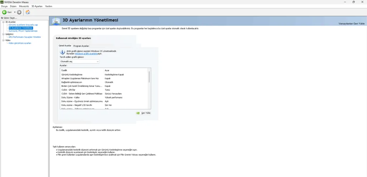Open the Tercih edilen grafik işlemci dropdown

coord(79,62)
